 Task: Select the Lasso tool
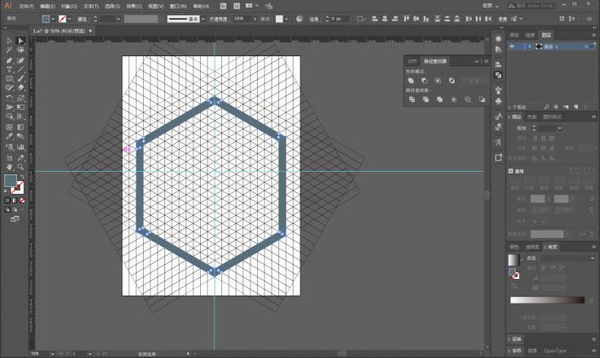(20, 50)
